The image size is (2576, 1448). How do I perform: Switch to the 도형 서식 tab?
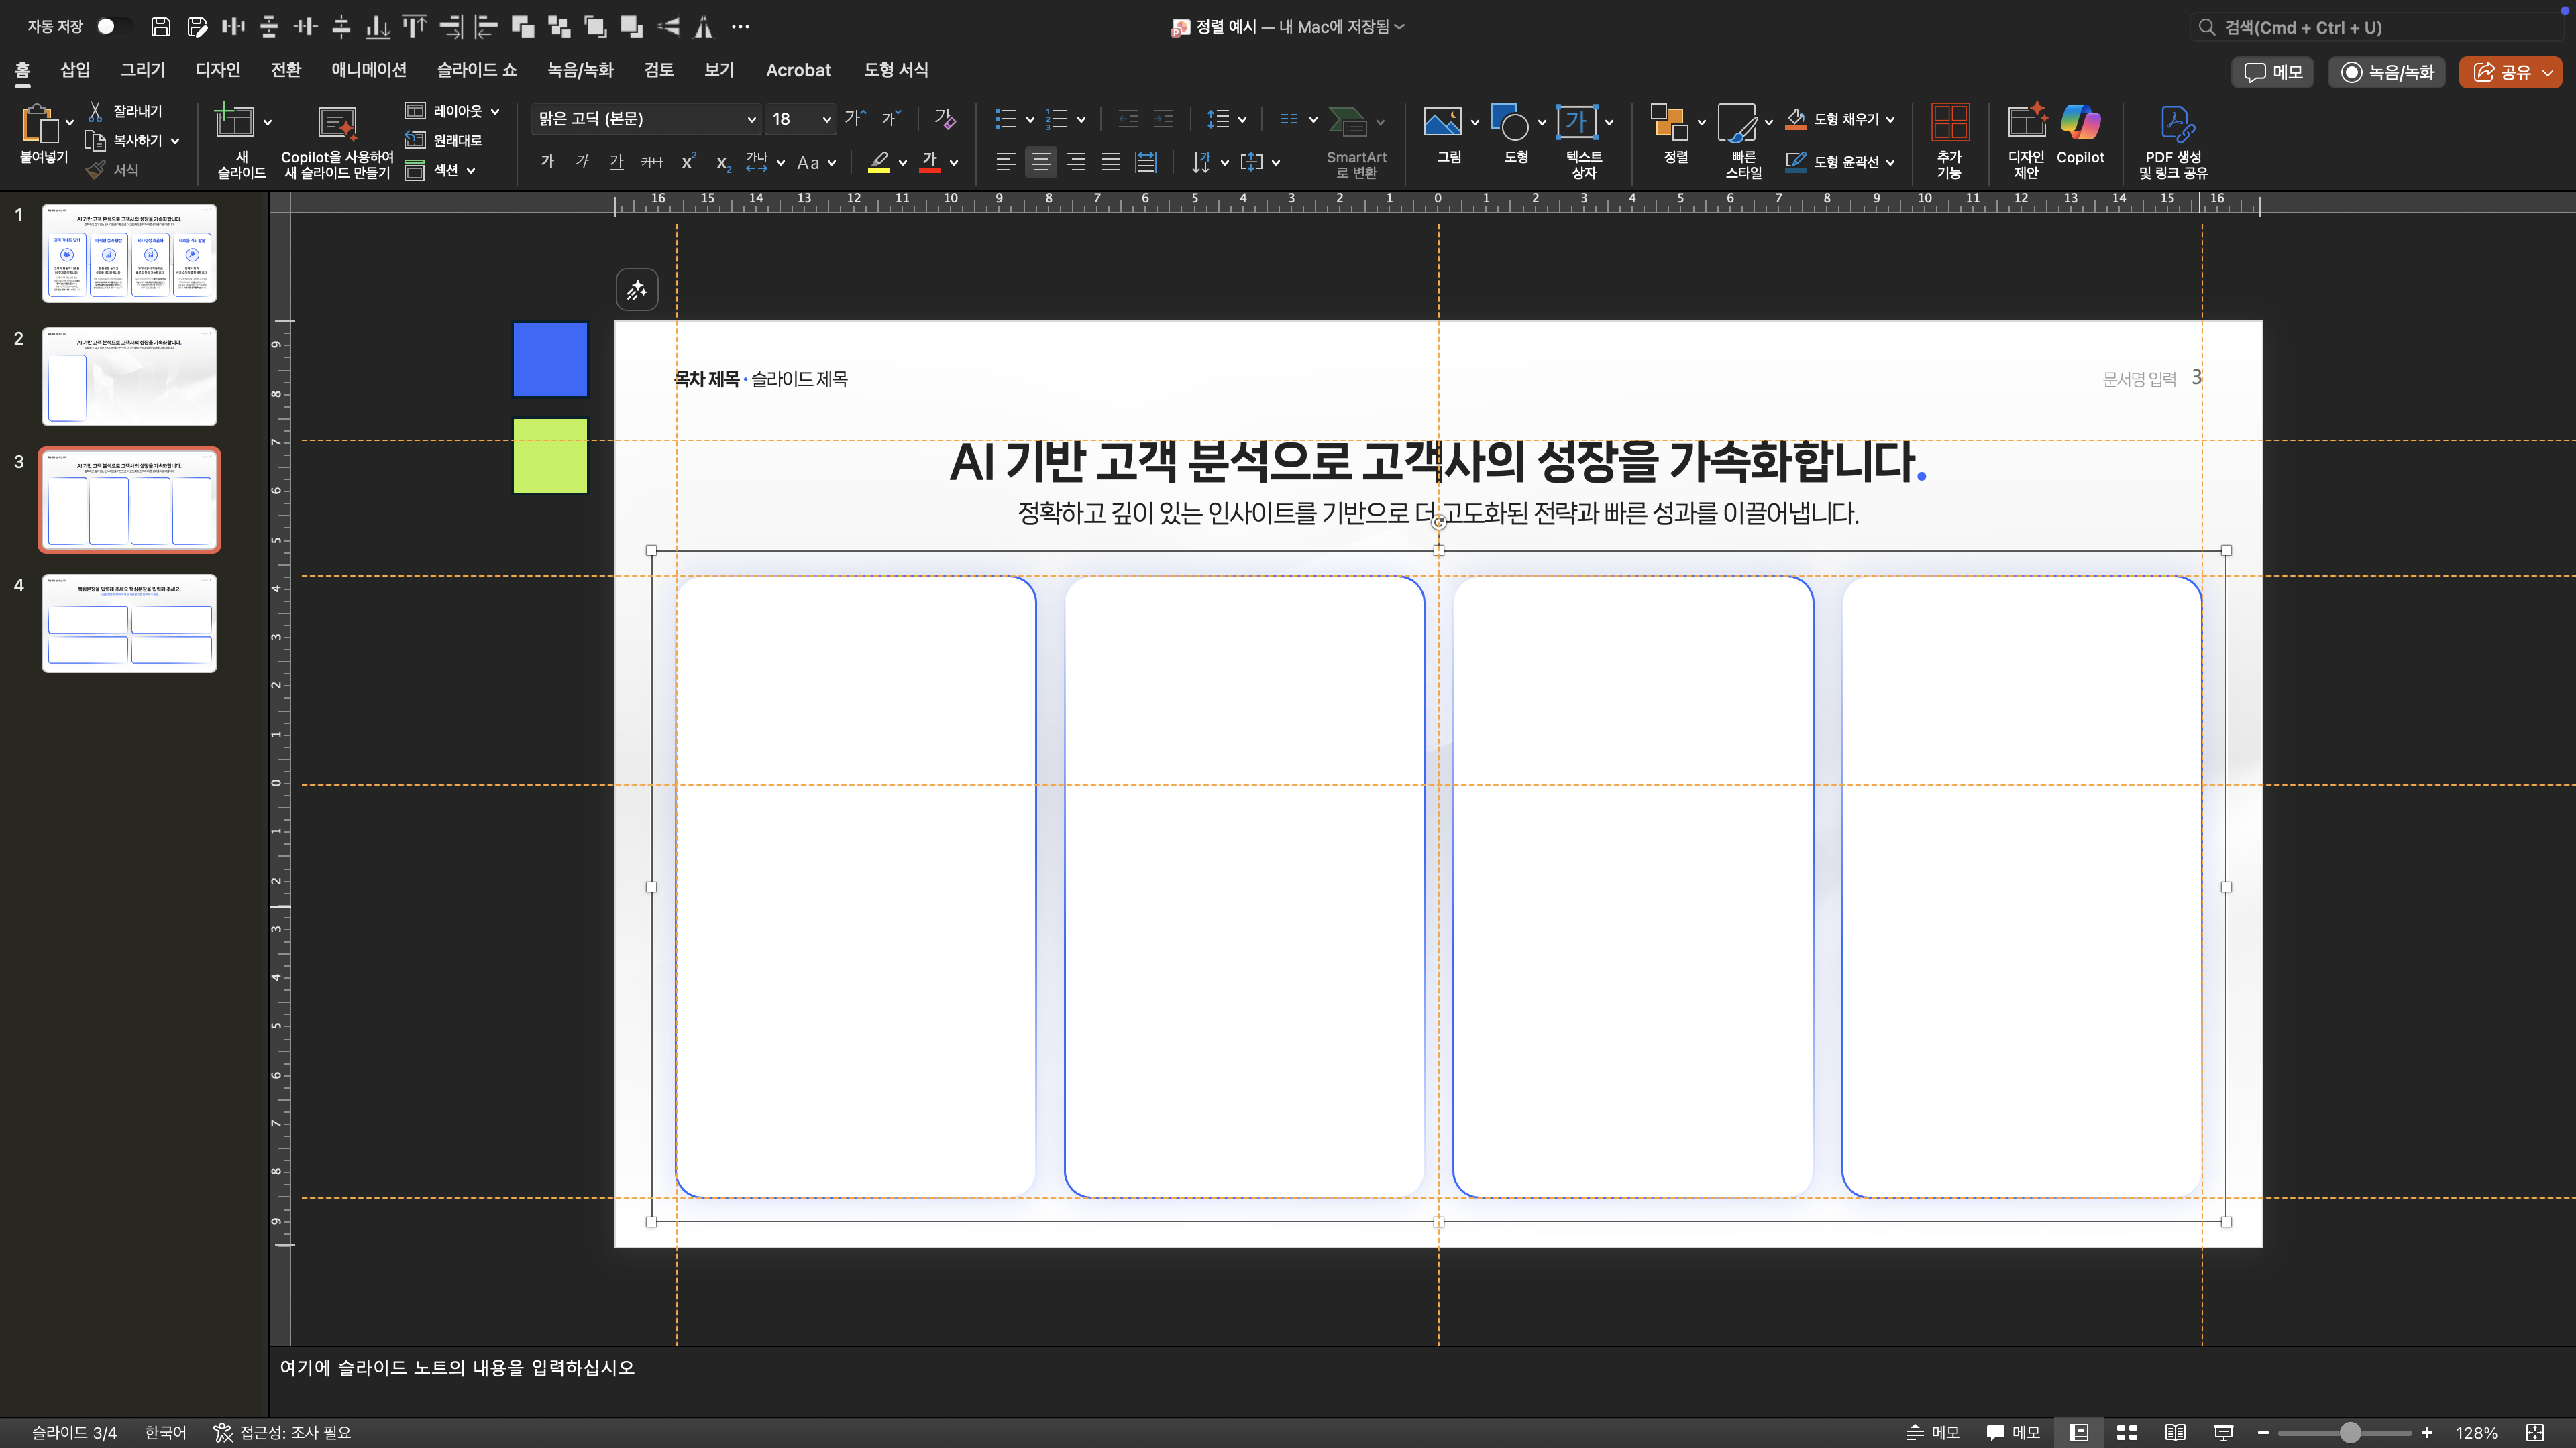(x=896, y=70)
